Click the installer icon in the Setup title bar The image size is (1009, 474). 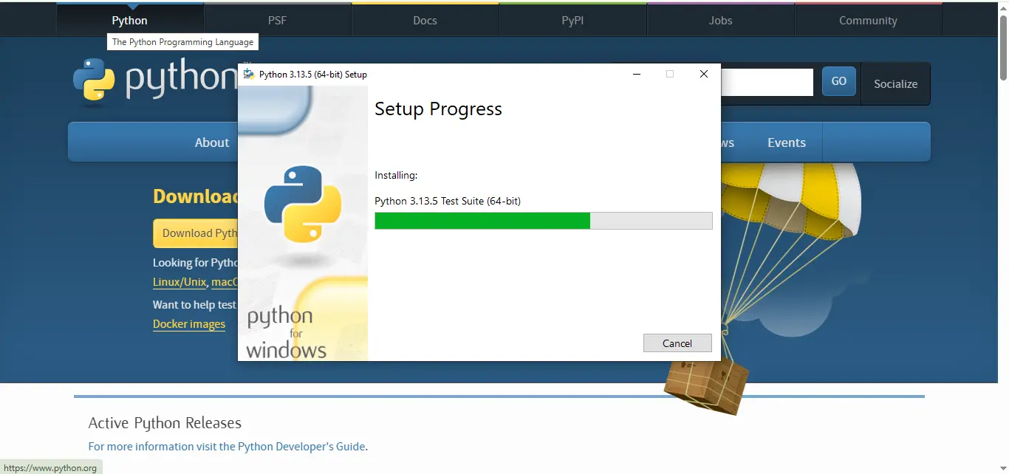pos(250,74)
